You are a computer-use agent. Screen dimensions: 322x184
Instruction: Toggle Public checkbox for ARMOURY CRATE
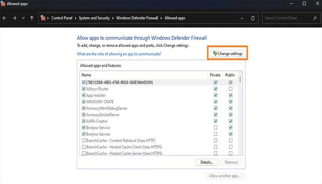[230, 102]
